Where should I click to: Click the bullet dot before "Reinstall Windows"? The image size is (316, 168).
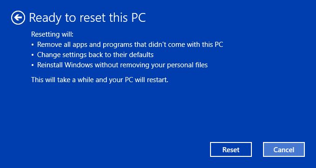click(x=33, y=65)
